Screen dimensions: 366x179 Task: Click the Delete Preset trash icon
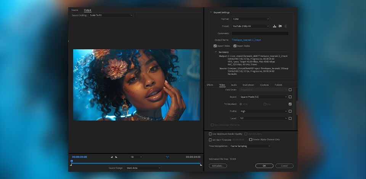coord(286,26)
